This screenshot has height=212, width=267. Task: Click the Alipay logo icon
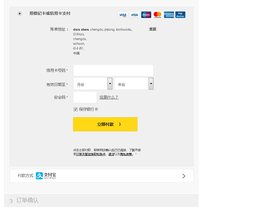39,176
